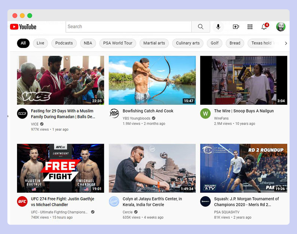297x234 pixels.
Task: Open the account profile avatar
Action: coord(281,27)
